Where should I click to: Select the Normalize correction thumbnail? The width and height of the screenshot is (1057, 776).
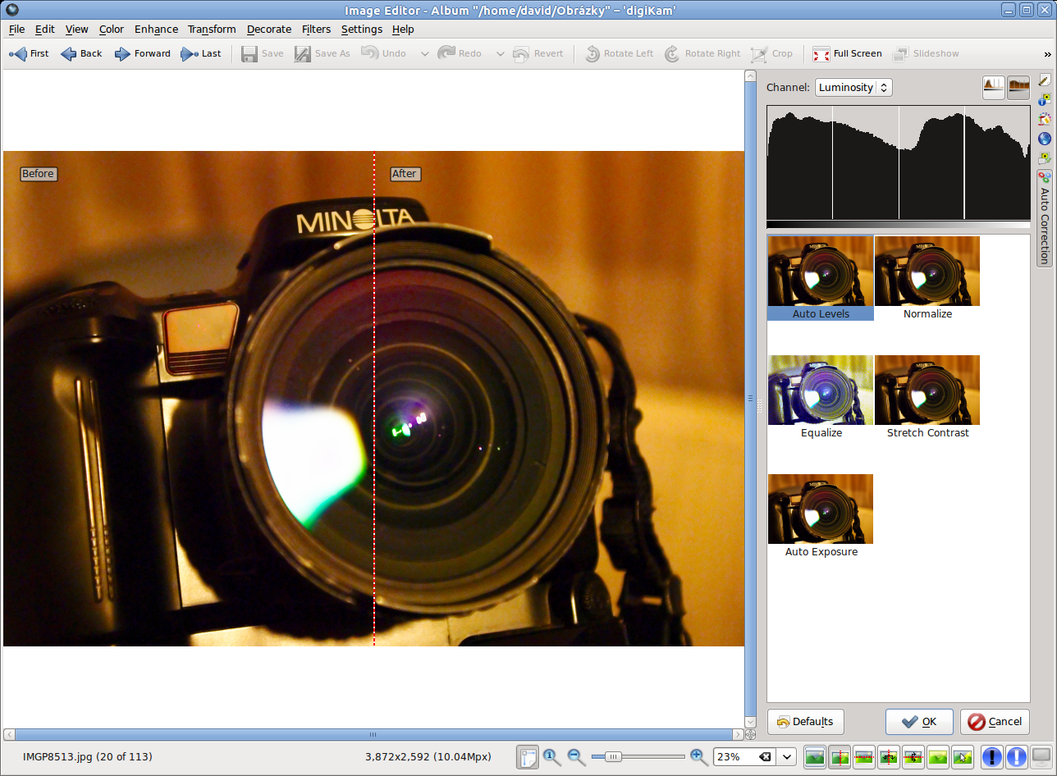[x=927, y=278]
